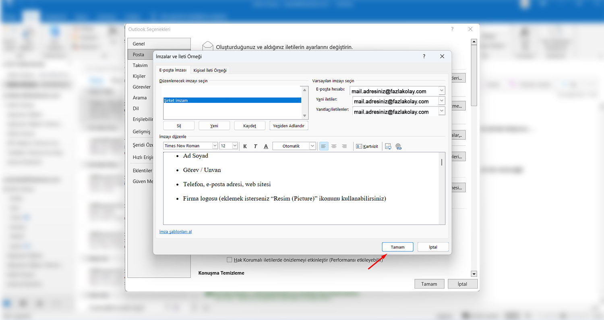Apply underline formatting with the A icon
The width and height of the screenshot is (604, 320).
pyautogui.click(x=266, y=146)
